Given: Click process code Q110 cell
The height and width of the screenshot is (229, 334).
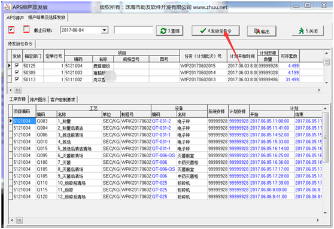Looking at the screenshot, I should point(47,183).
